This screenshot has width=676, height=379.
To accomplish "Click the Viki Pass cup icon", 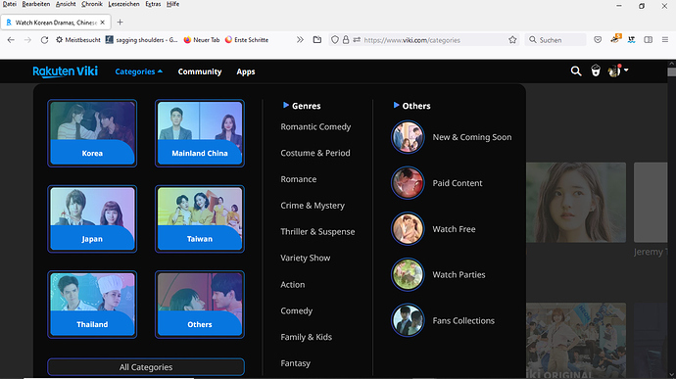I will [x=596, y=71].
